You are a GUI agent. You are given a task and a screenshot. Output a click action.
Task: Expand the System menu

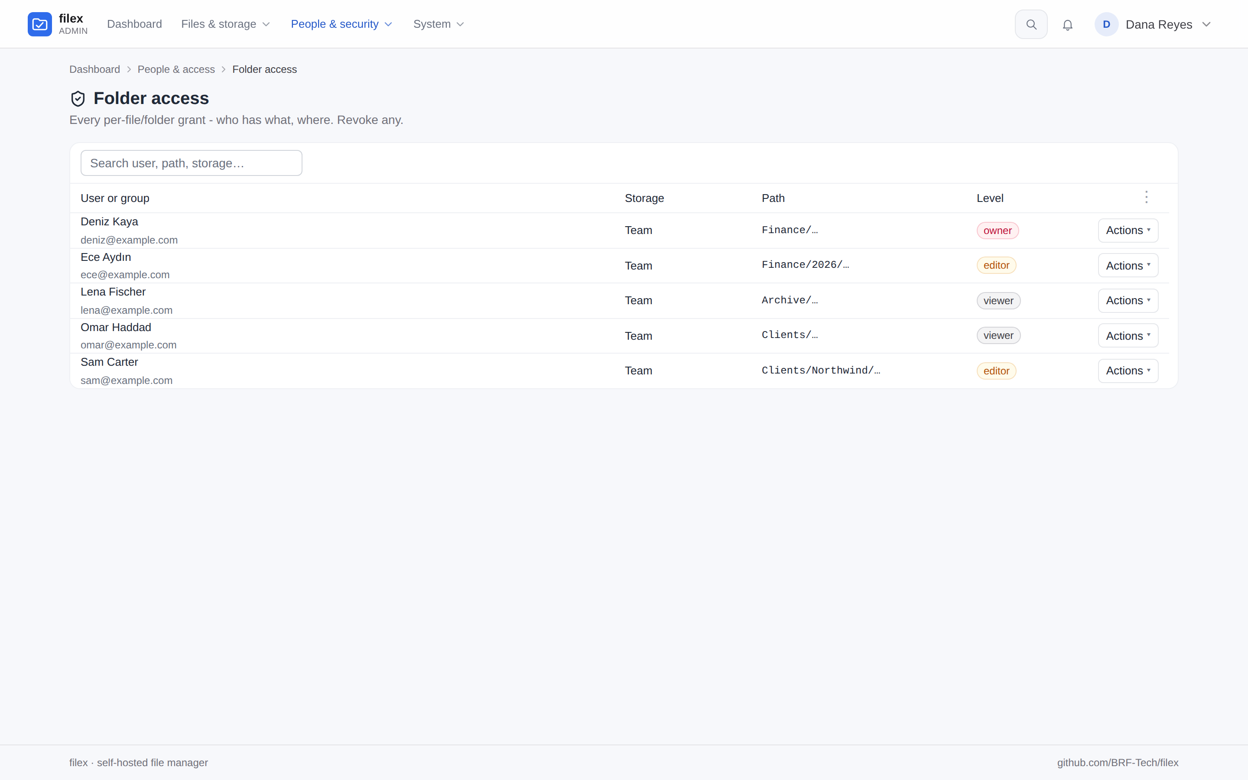point(439,24)
